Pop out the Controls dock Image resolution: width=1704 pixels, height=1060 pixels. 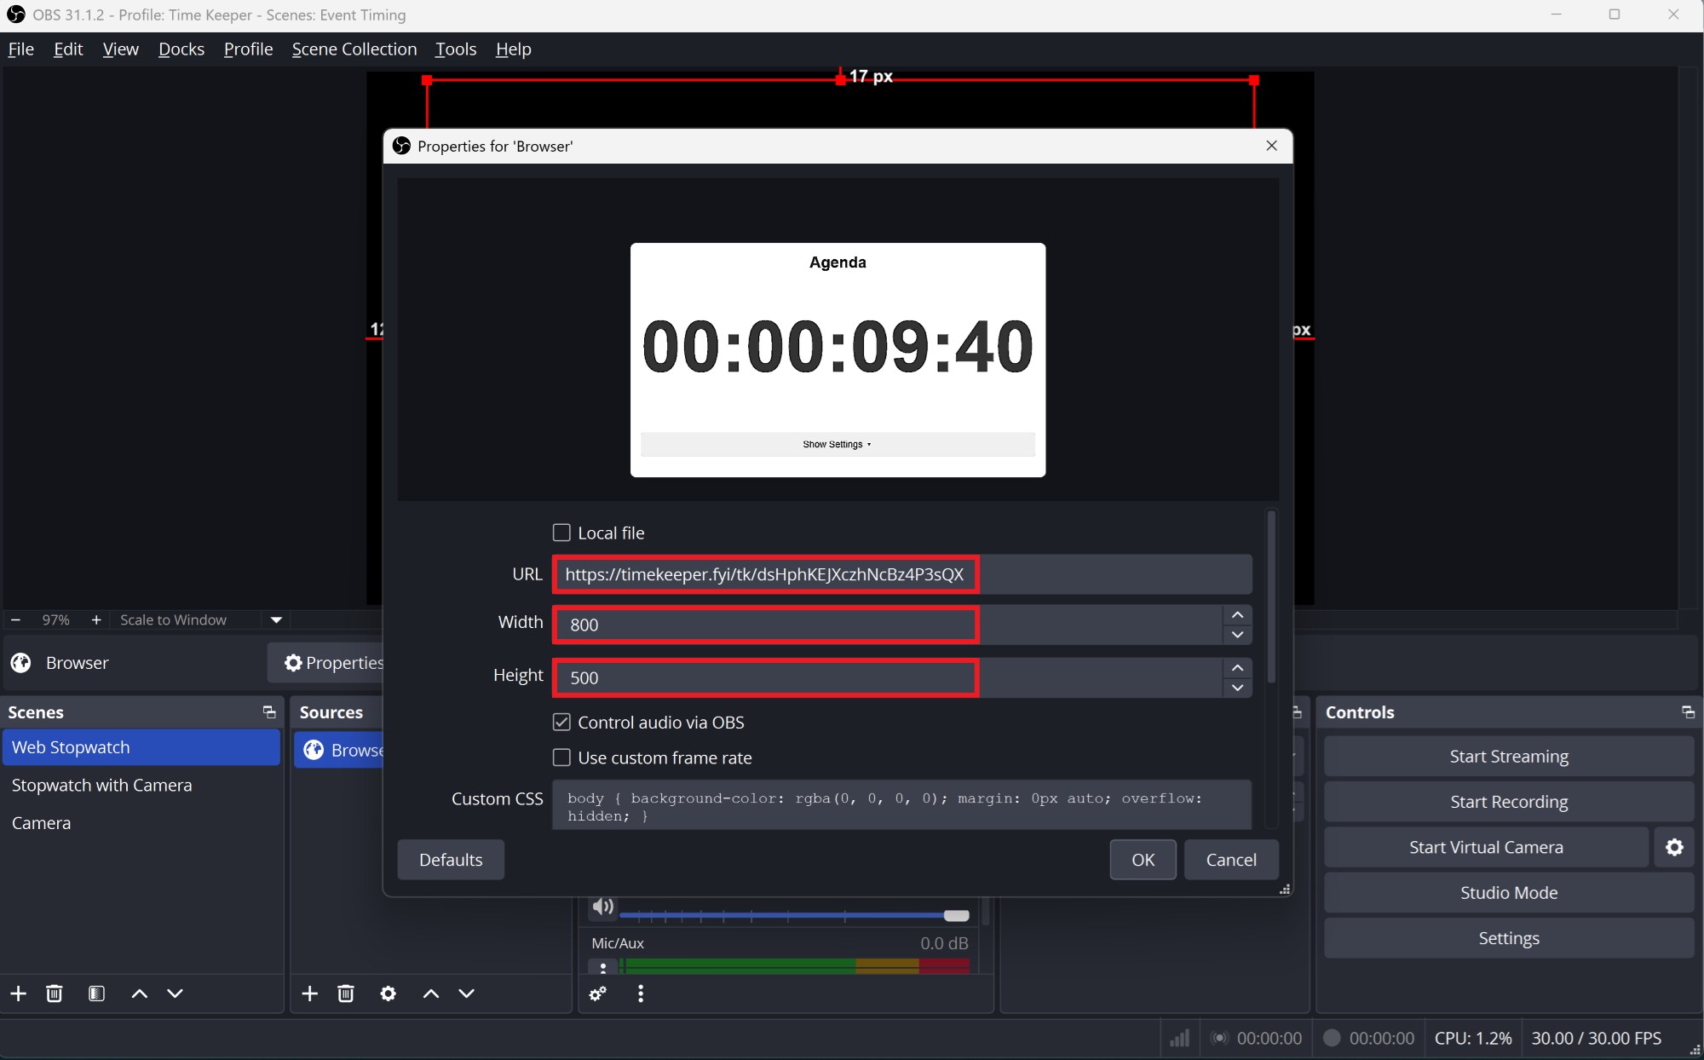click(1687, 712)
